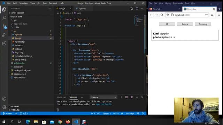
Task: Click the feedback icon in status bar
Action: (138, 114)
